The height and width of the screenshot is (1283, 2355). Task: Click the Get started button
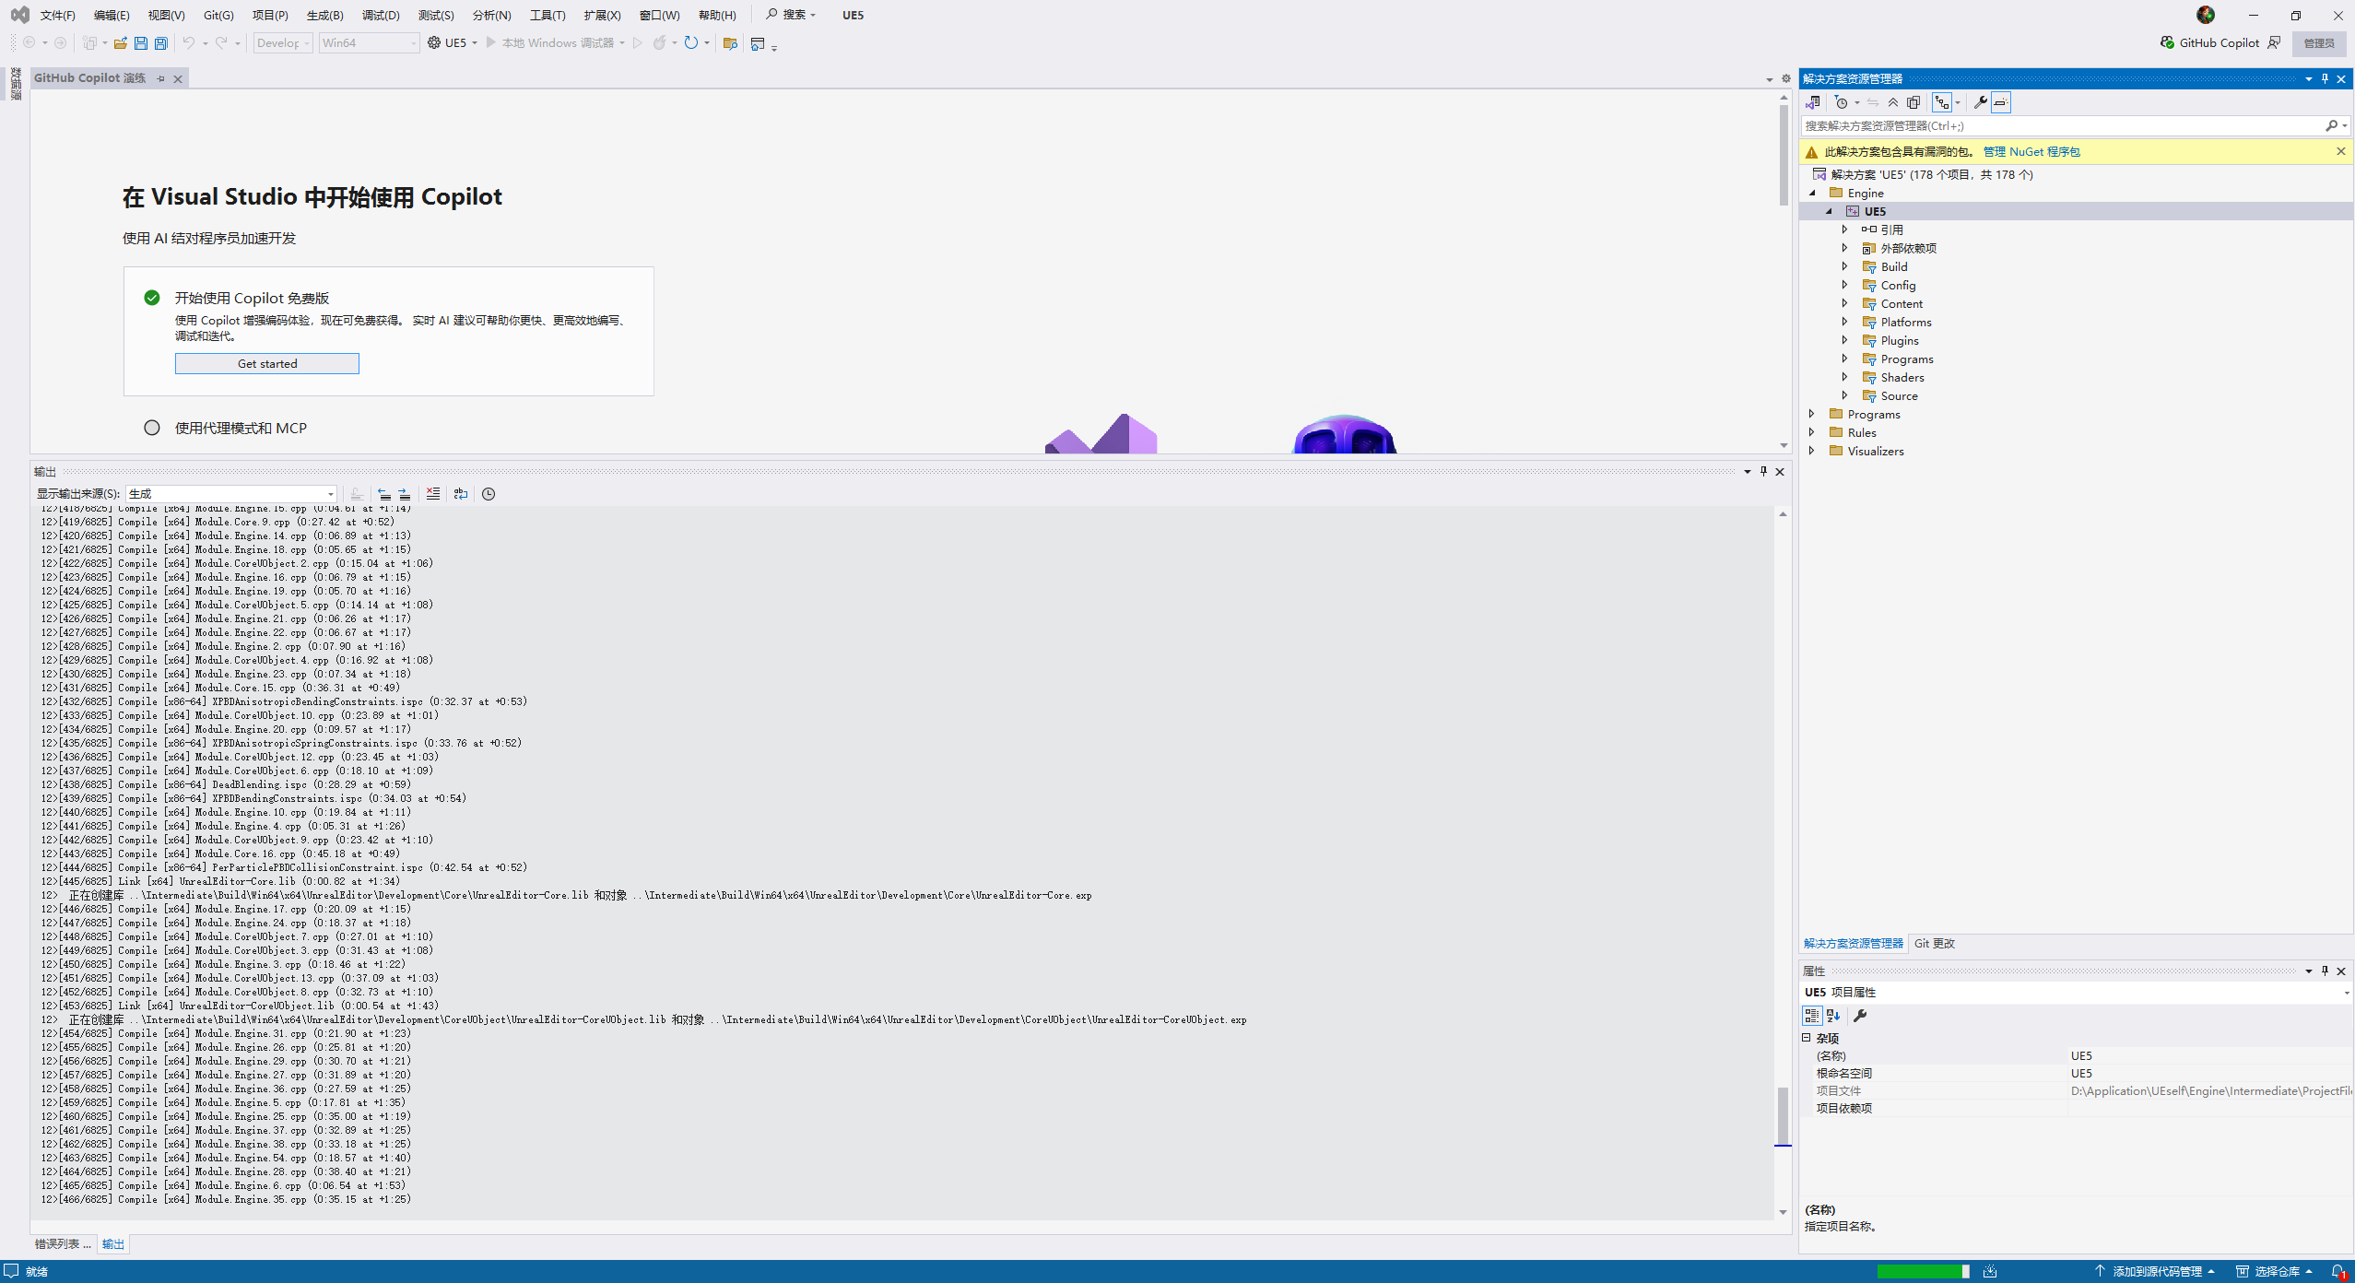(x=267, y=364)
